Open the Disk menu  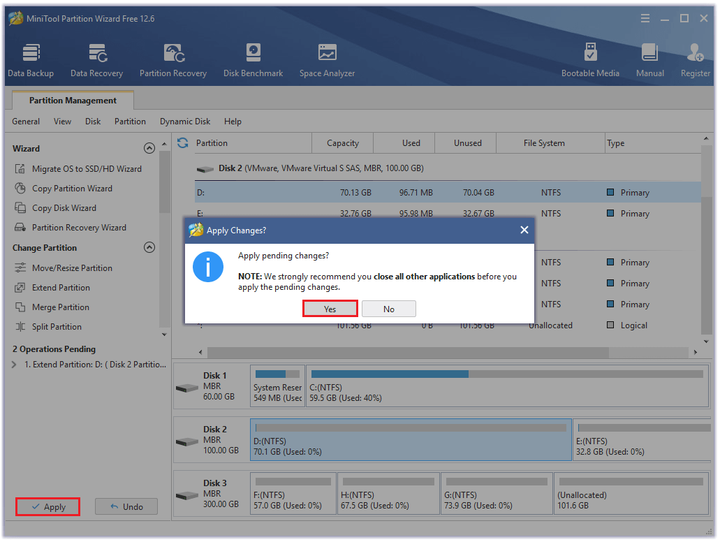(93, 122)
